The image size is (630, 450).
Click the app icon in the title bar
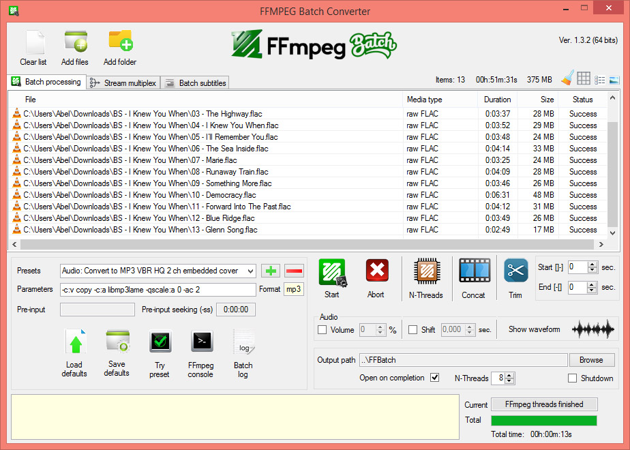[x=14, y=11]
